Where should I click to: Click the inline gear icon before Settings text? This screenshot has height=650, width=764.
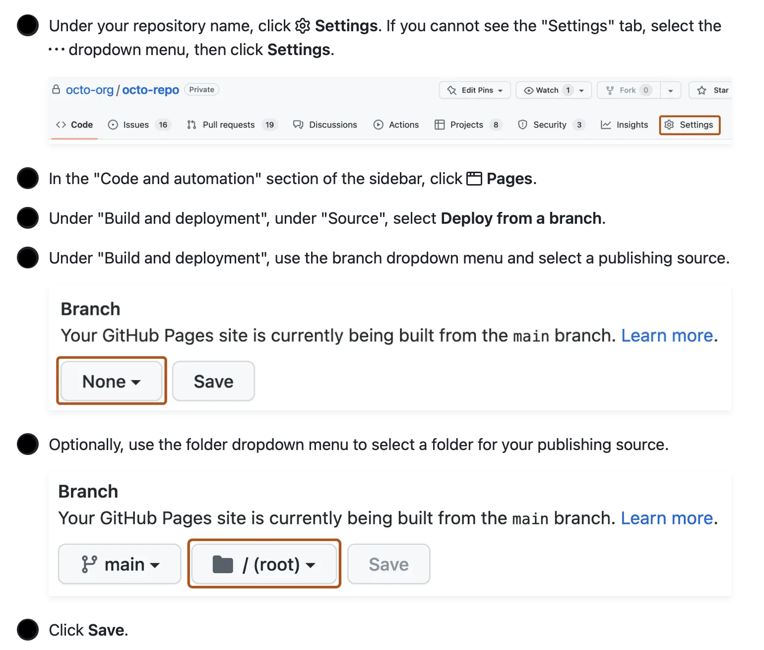point(303,26)
